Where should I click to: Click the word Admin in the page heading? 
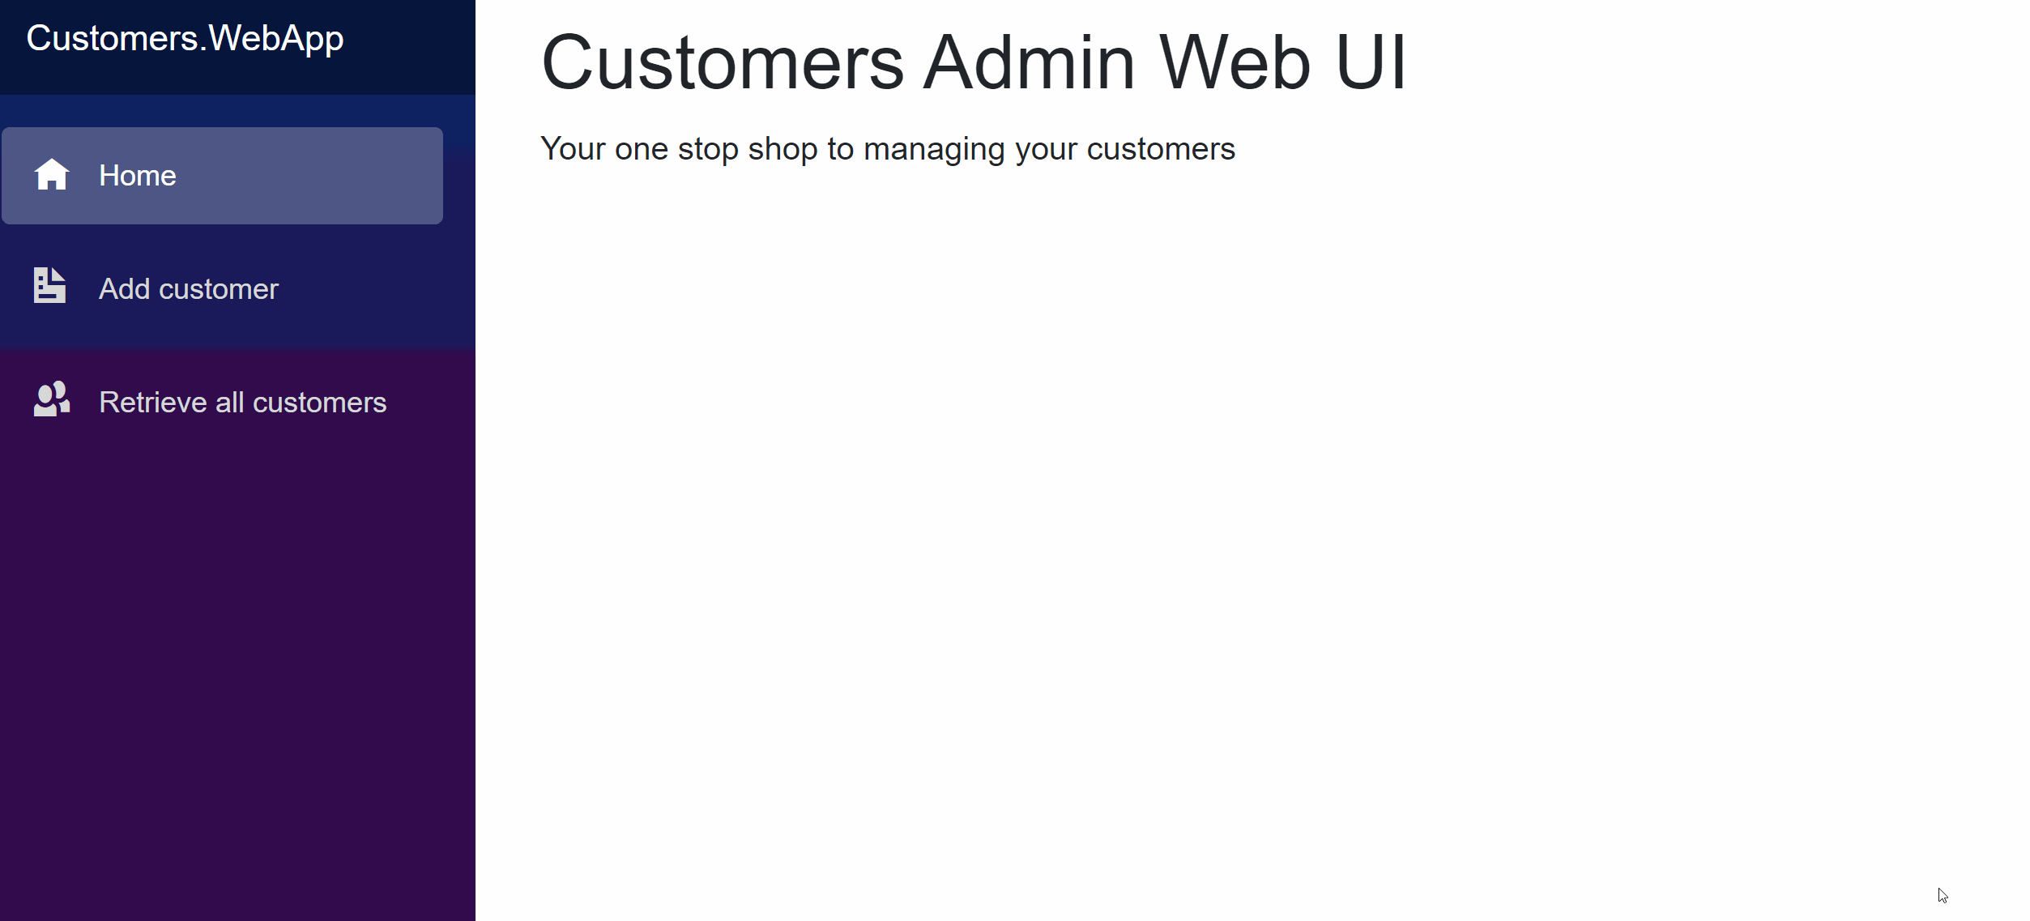1029,62
